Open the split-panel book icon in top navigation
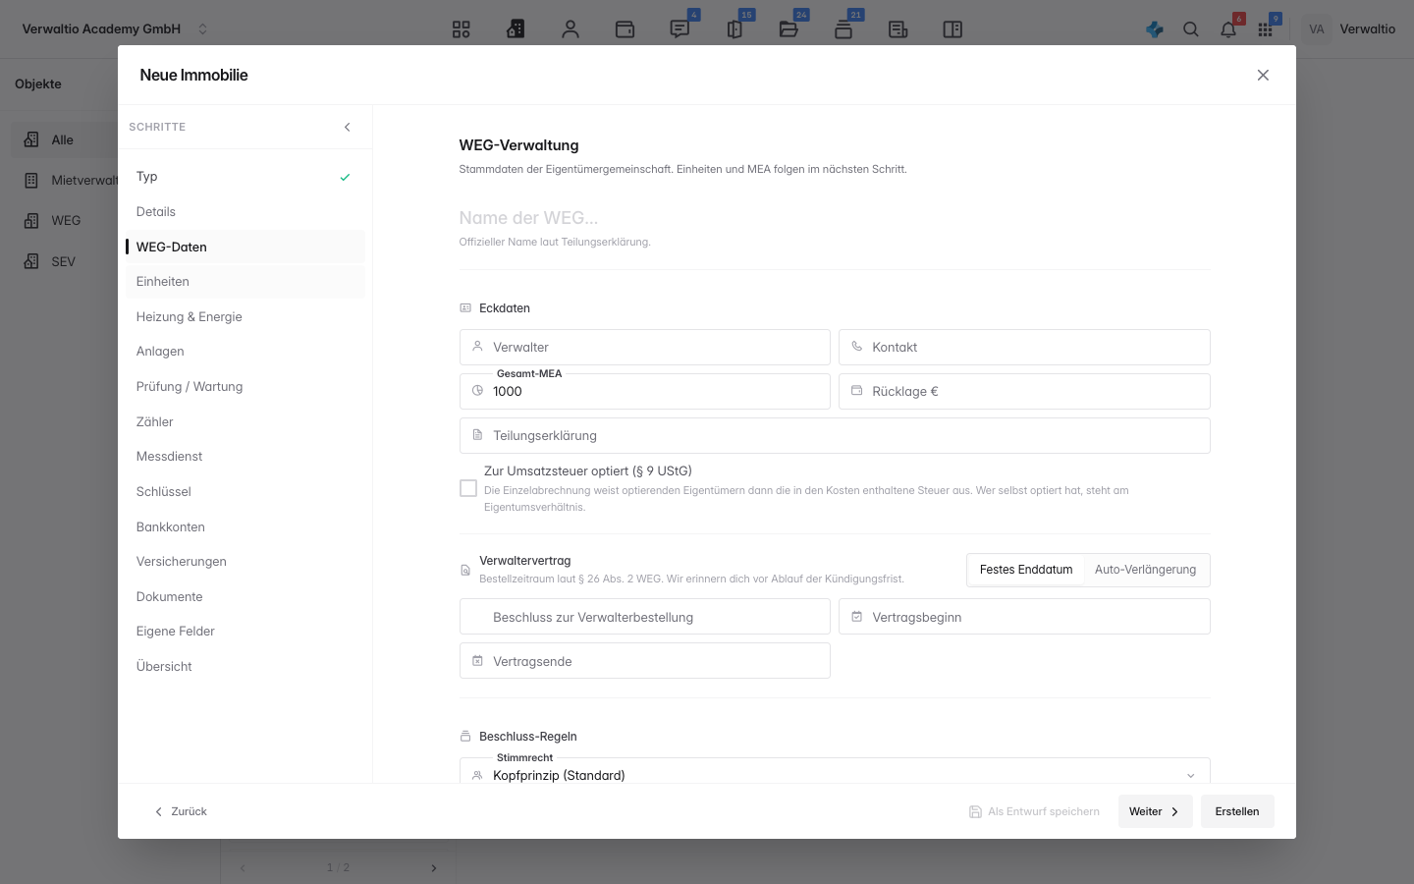 pos(952,29)
